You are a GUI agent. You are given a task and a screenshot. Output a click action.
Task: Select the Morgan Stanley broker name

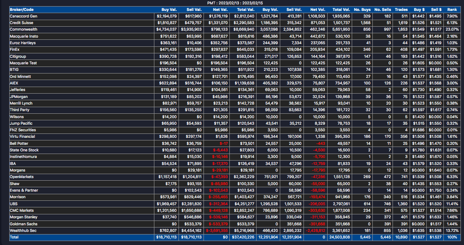point(23,217)
